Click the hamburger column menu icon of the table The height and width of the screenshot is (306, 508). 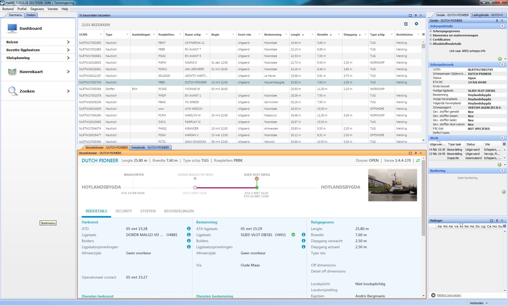coord(423,35)
